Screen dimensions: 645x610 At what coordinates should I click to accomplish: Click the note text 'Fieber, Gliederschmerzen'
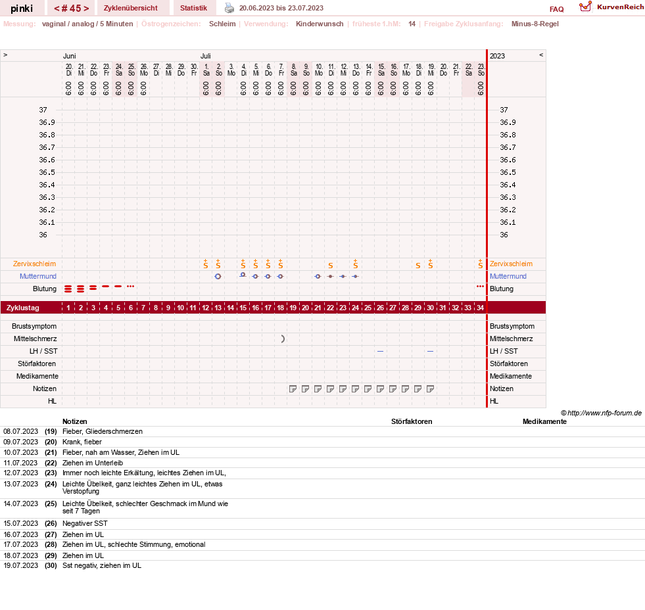click(x=103, y=431)
